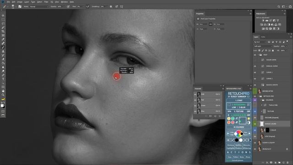Create new group folder icon in Layers panel
This screenshot has width=293, height=165.
(x=279, y=163)
